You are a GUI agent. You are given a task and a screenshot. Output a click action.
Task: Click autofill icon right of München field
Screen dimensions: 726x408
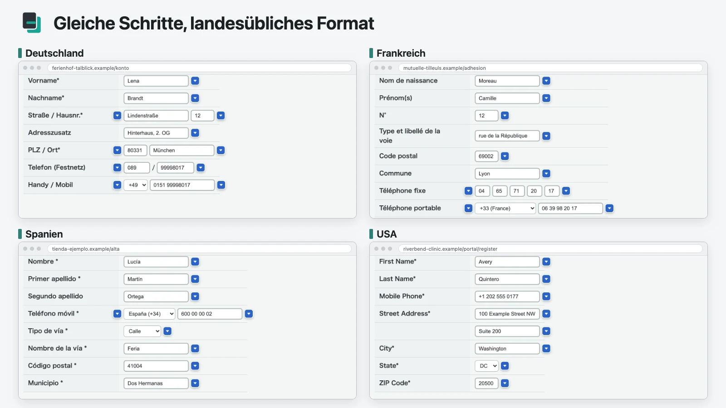point(221,150)
